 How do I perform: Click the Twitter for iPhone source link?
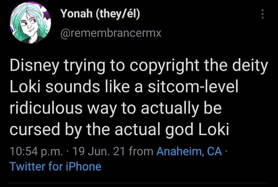(x=55, y=166)
